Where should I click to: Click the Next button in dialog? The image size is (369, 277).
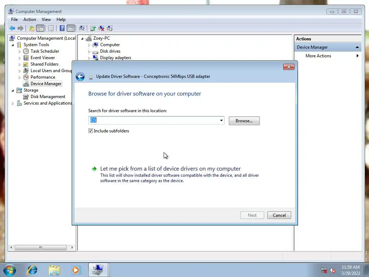click(252, 215)
